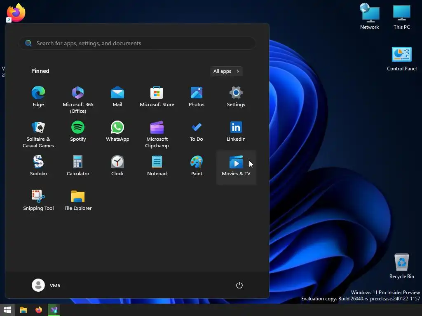Expand the All apps list
422x316 pixels.
coord(226,71)
